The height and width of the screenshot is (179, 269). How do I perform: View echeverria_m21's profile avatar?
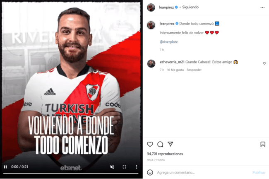click(151, 63)
